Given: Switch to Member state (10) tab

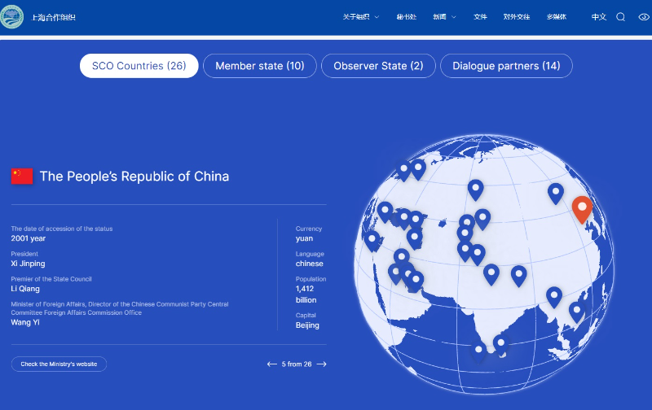Looking at the screenshot, I should pyautogui.click(x=260, y=66).
